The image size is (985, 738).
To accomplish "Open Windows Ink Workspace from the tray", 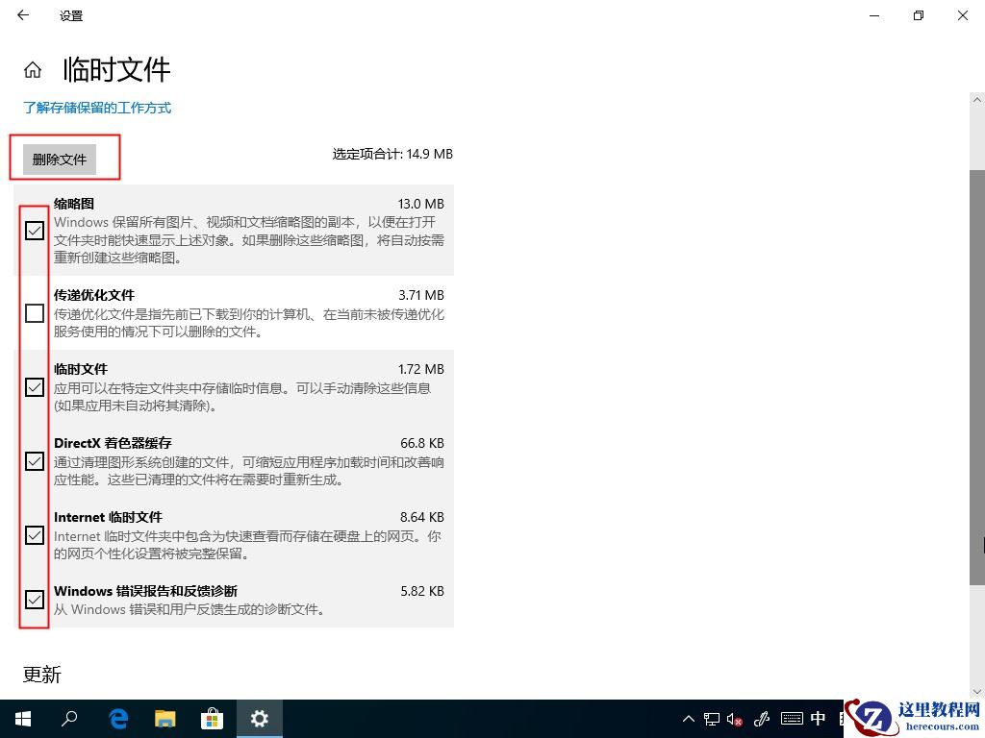I will (763, 718).
